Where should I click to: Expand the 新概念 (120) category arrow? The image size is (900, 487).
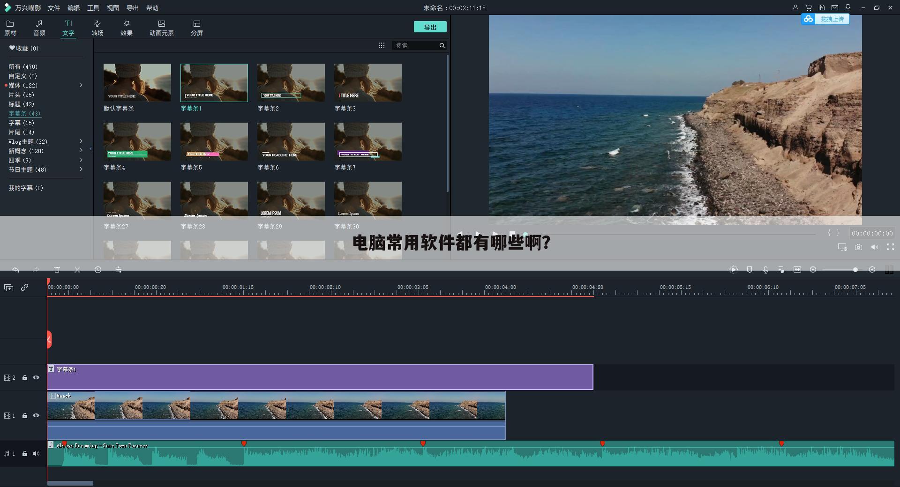click(81, 151)
